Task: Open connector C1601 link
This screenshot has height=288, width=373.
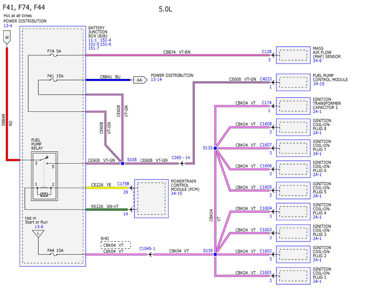Action: (266, 272)
